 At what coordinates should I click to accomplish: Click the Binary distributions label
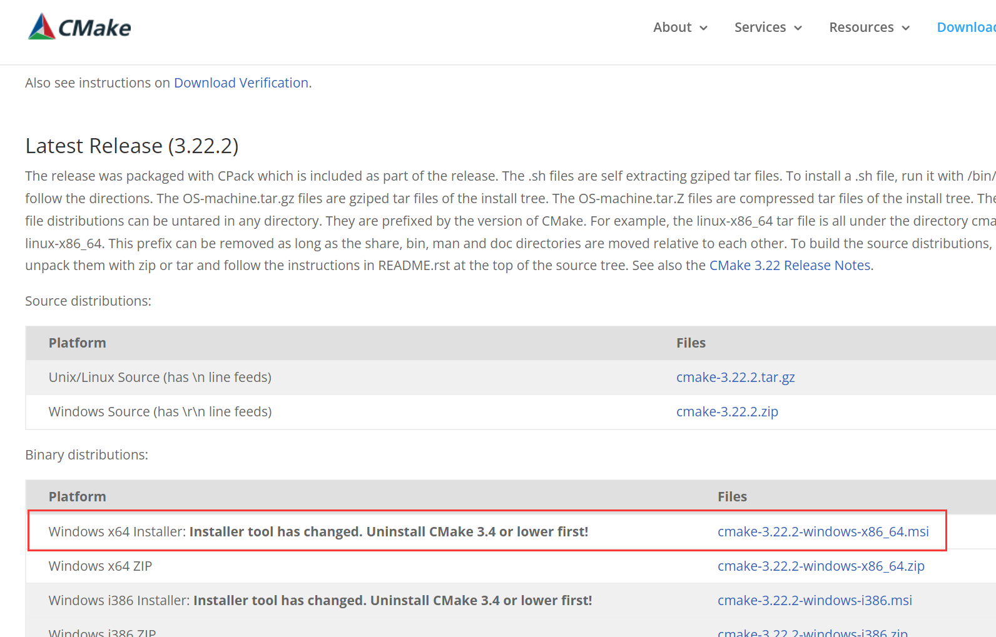point(86,455)
